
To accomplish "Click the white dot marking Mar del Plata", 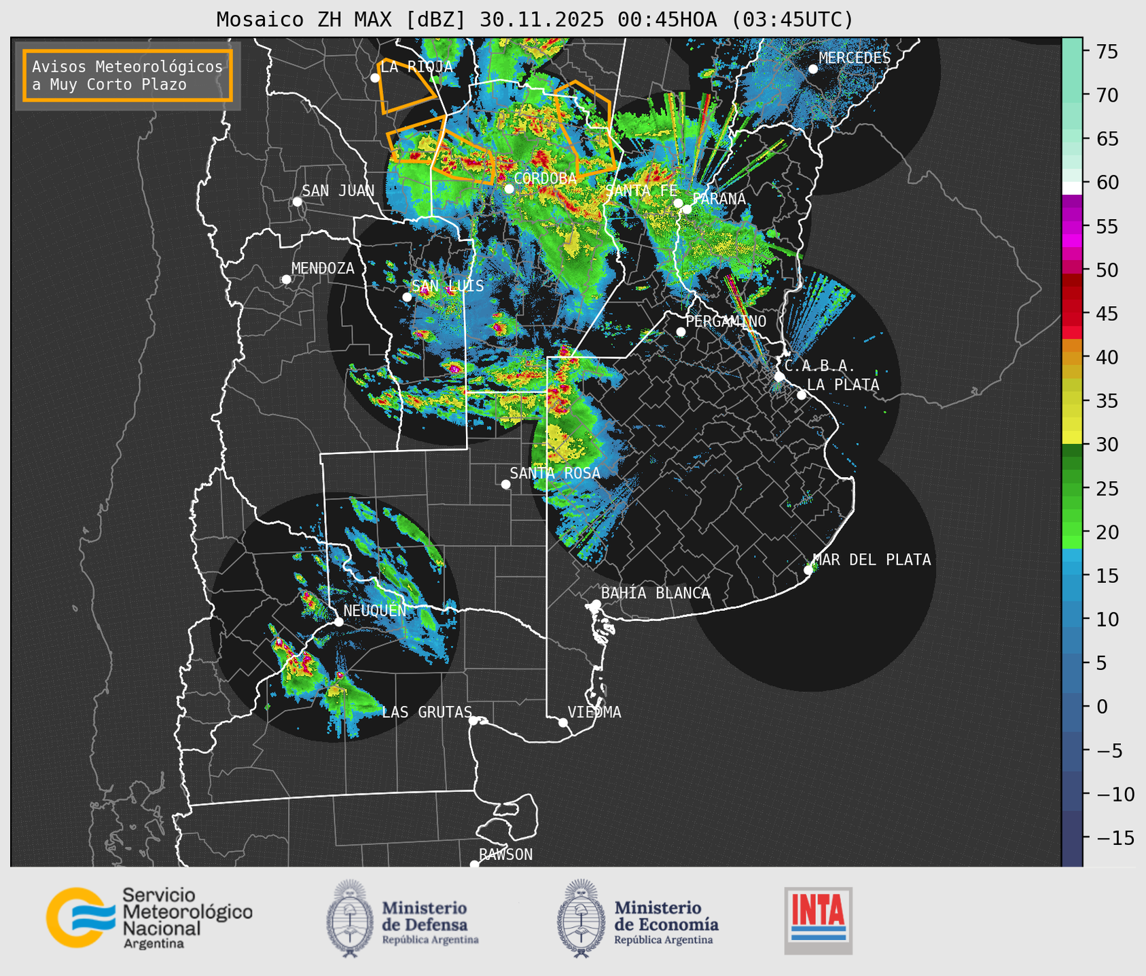I will pyautogui.click(x=808, y=570).
